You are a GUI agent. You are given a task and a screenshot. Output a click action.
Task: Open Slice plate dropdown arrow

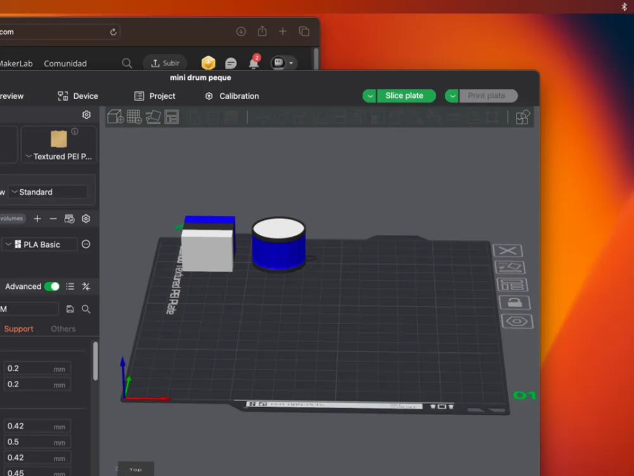click(370, 96)
